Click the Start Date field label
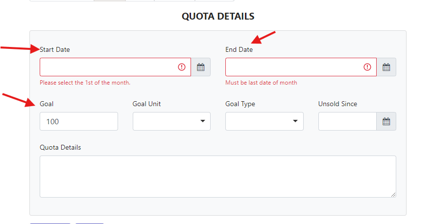 [55, 49]
